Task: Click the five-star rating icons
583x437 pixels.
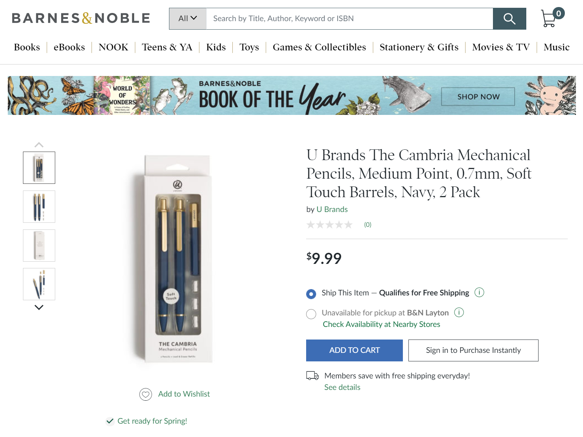Action: point(329,225)
